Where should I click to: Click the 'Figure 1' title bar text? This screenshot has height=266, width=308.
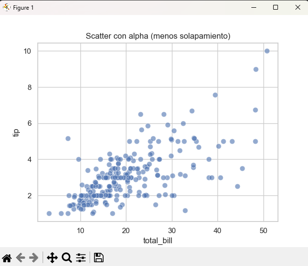pyautogui.click(x=23, y=7)
